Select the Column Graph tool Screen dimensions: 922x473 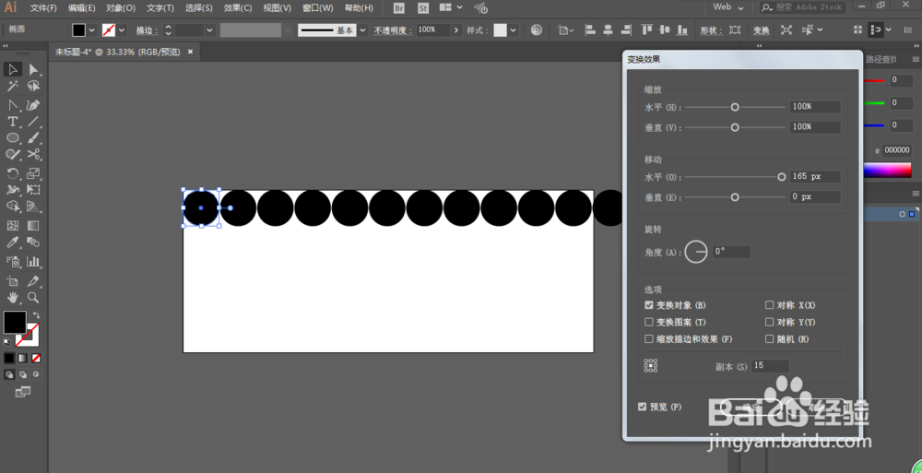point(33,262)
